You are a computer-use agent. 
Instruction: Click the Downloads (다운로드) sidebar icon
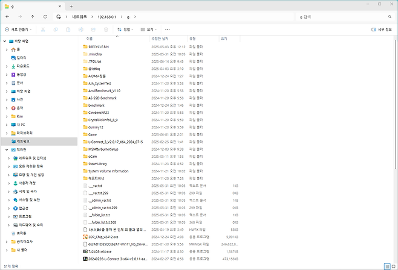point(13,66)
